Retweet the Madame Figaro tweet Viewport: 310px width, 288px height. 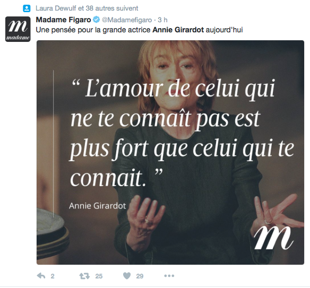(84, 276)
